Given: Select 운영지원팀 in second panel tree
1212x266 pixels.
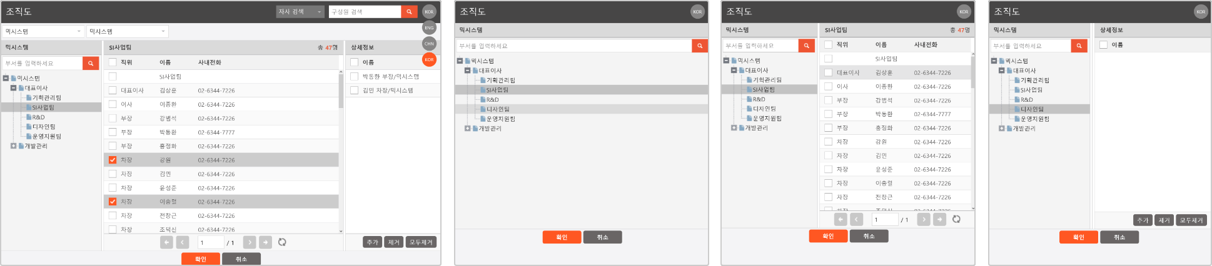Looking at the screenshot, I should pyautogui.click(x=502, y=119).
